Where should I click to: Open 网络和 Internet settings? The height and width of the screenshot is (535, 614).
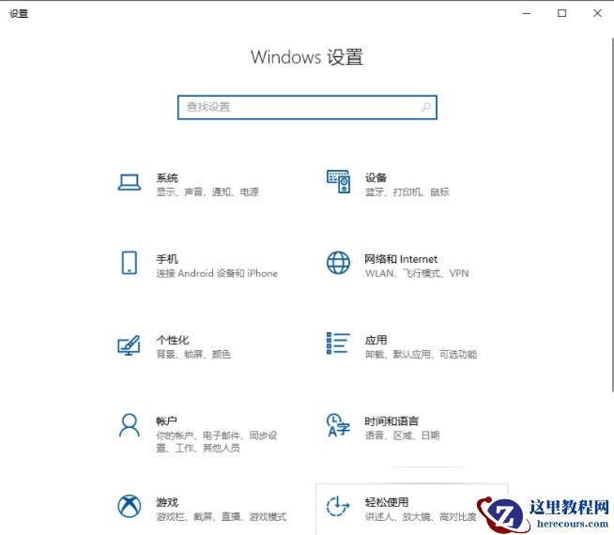(401, 259)
